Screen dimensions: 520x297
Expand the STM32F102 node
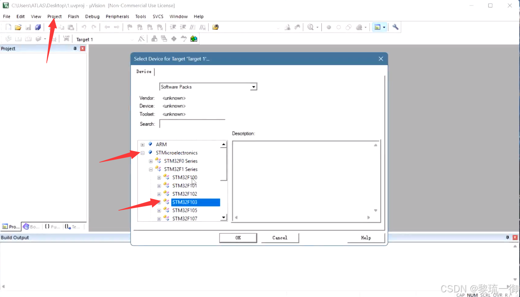(159, 194)
